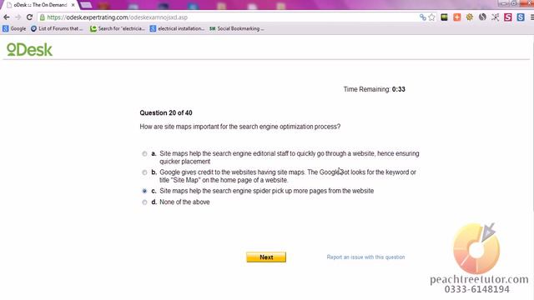Image resolution: width=534 pixels, height=300 pixels.
Task: Open the List of Forums bookmark
Action: pyautogui.click(x=57, y=29)
